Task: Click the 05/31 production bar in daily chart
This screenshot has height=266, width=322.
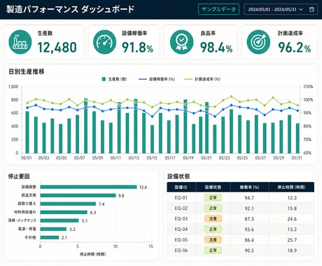Action: point(297,138)
